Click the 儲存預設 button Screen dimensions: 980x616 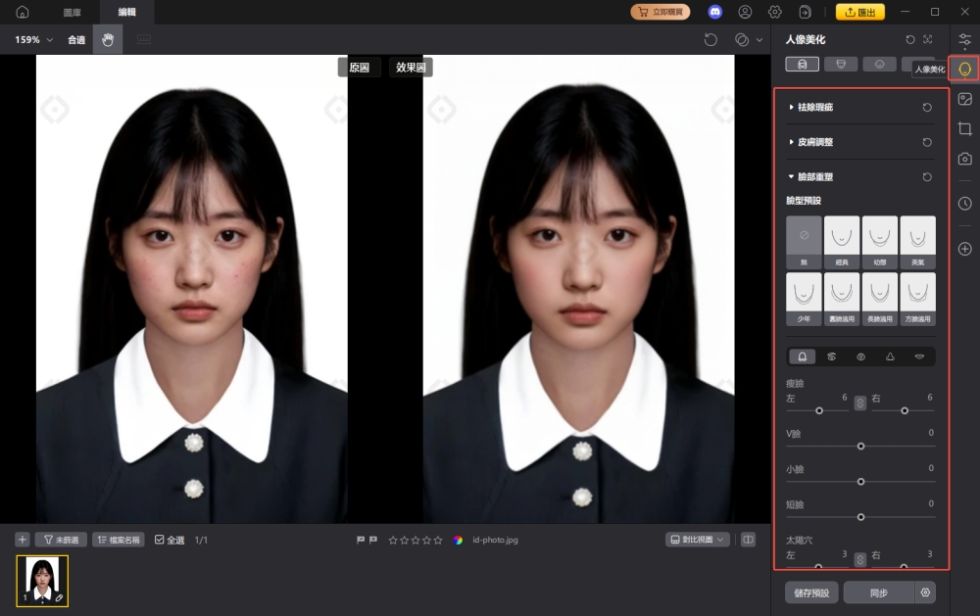coord(811,592)
